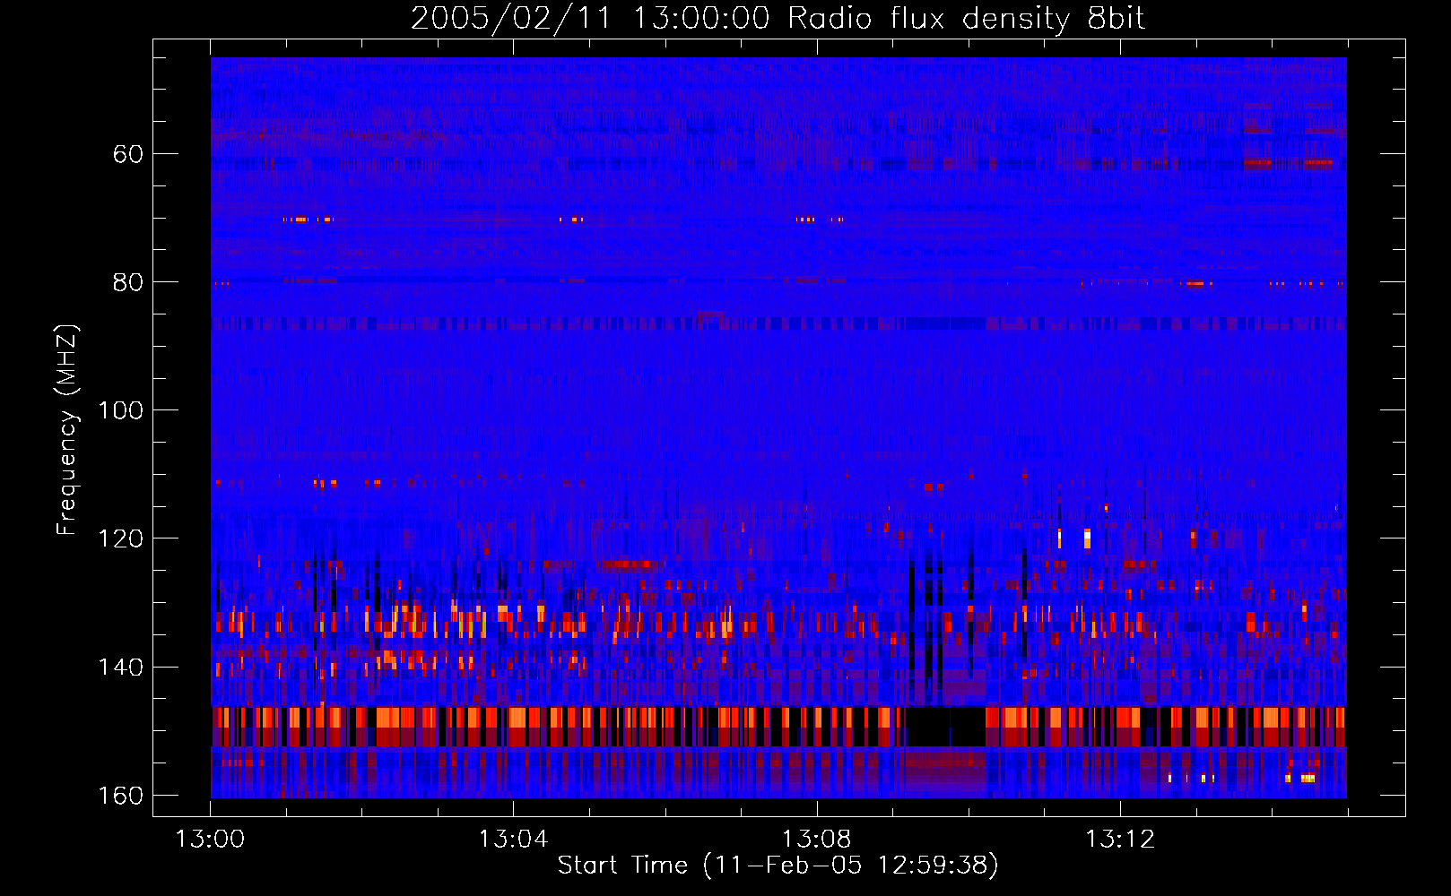
Task: Click the 'Frequency (MHZ)' y-axis label
Action: pyautogui.click(x=67, y=429)
